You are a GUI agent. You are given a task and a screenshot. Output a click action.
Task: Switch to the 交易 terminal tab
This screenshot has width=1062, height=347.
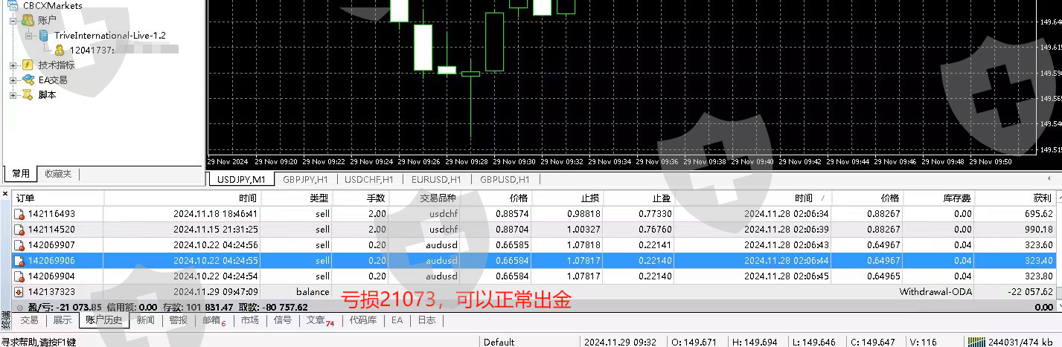[30, 320]
